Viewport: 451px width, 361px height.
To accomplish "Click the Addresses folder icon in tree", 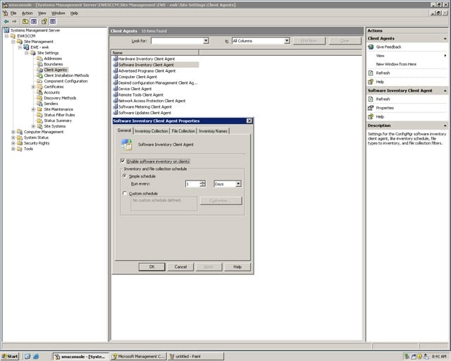I will click(39, 59).
